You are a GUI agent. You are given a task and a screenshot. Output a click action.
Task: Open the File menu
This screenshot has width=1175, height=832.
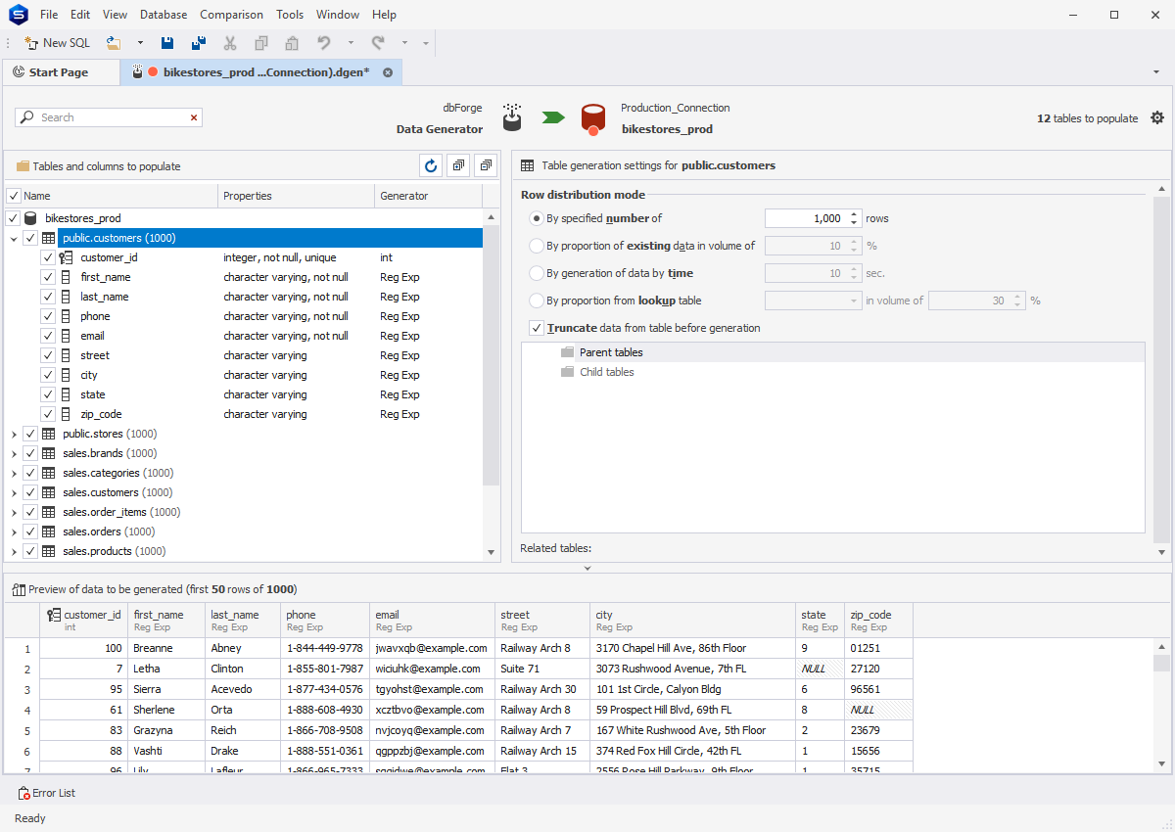[49, 15]
